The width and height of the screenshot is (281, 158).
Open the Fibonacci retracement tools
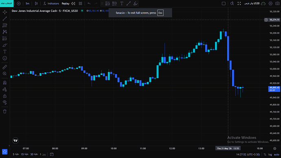[x=5, y=25]
